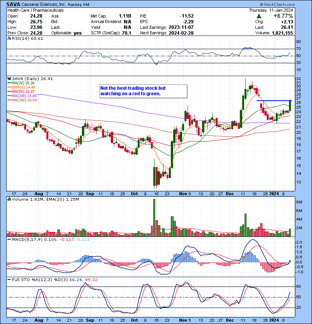Click the Open 24.28 value

(36, 16)
